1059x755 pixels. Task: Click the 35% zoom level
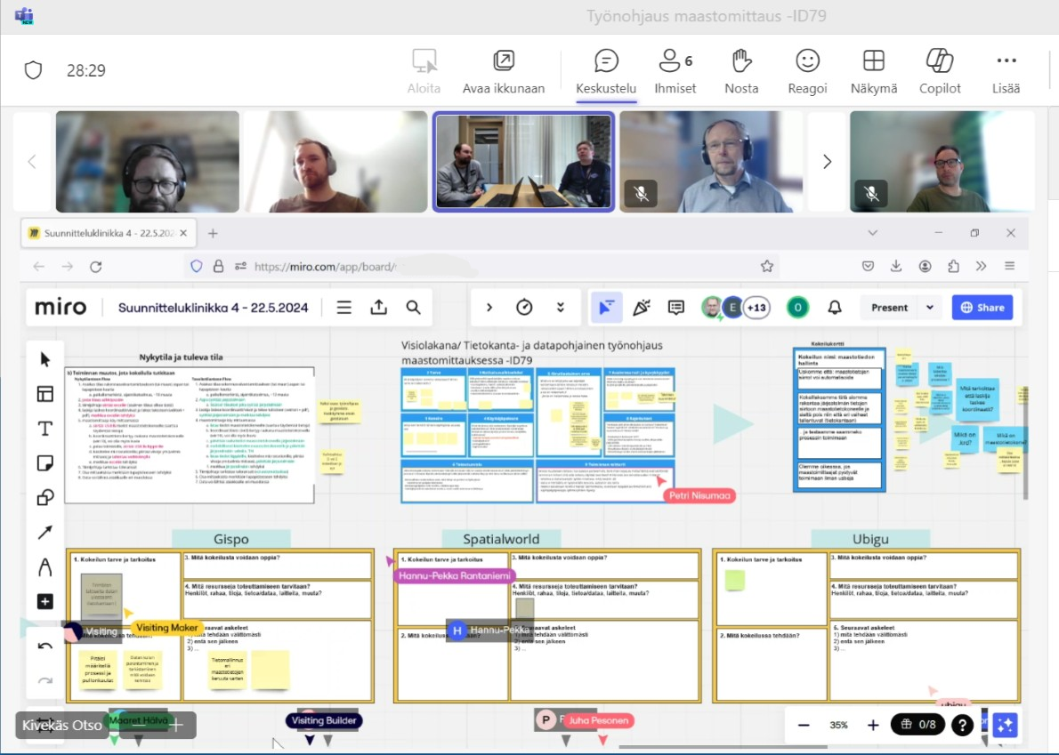[838, 726]
